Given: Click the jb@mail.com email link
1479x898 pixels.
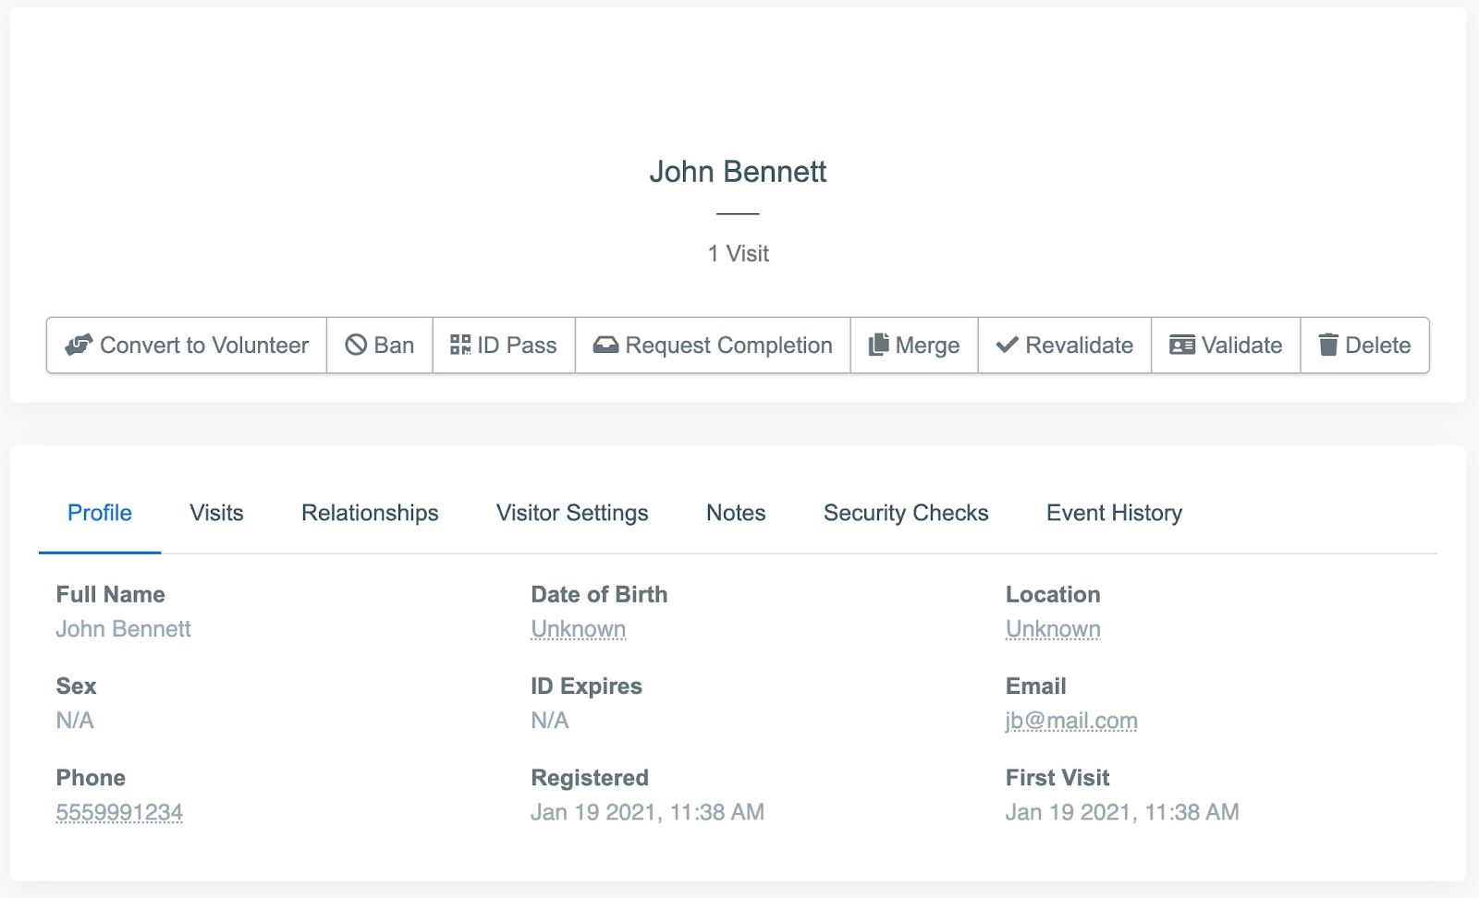Looking at the screenshot, I should click(1071, 721).
